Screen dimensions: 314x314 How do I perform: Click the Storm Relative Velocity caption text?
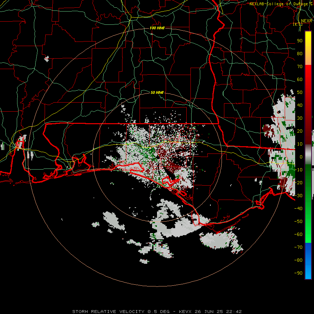point(157,312)
